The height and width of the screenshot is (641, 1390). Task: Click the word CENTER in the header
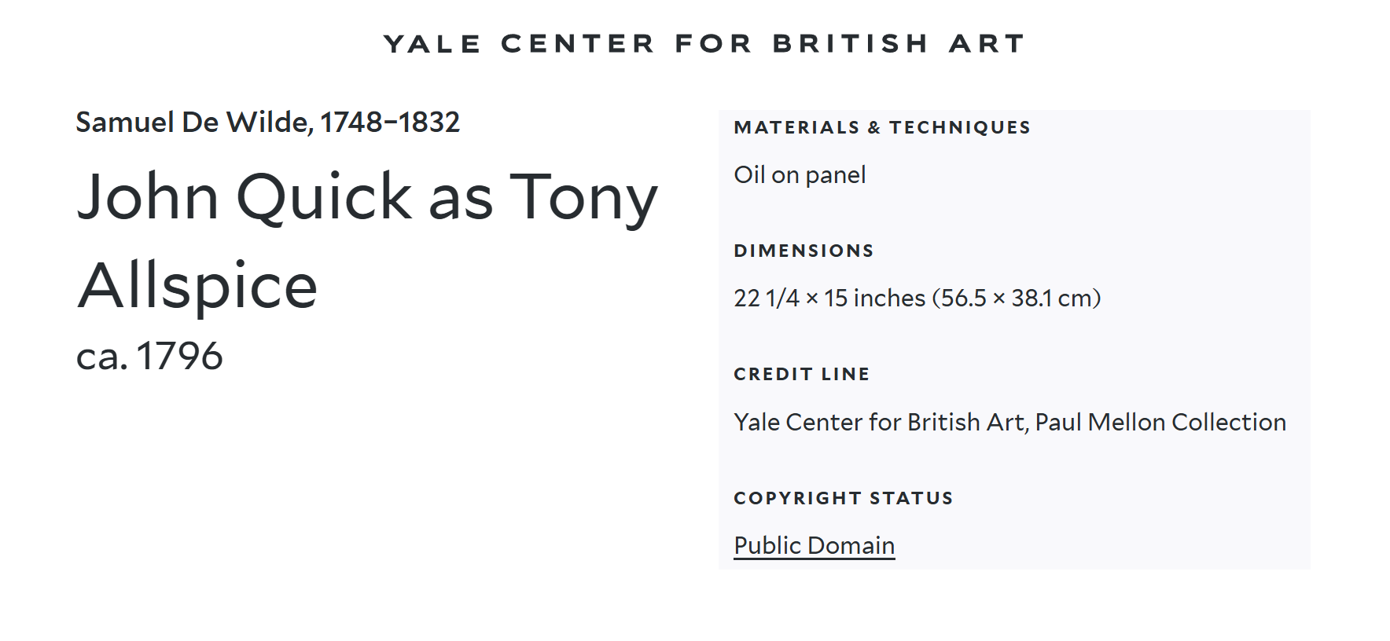click(x=578, y=44)
